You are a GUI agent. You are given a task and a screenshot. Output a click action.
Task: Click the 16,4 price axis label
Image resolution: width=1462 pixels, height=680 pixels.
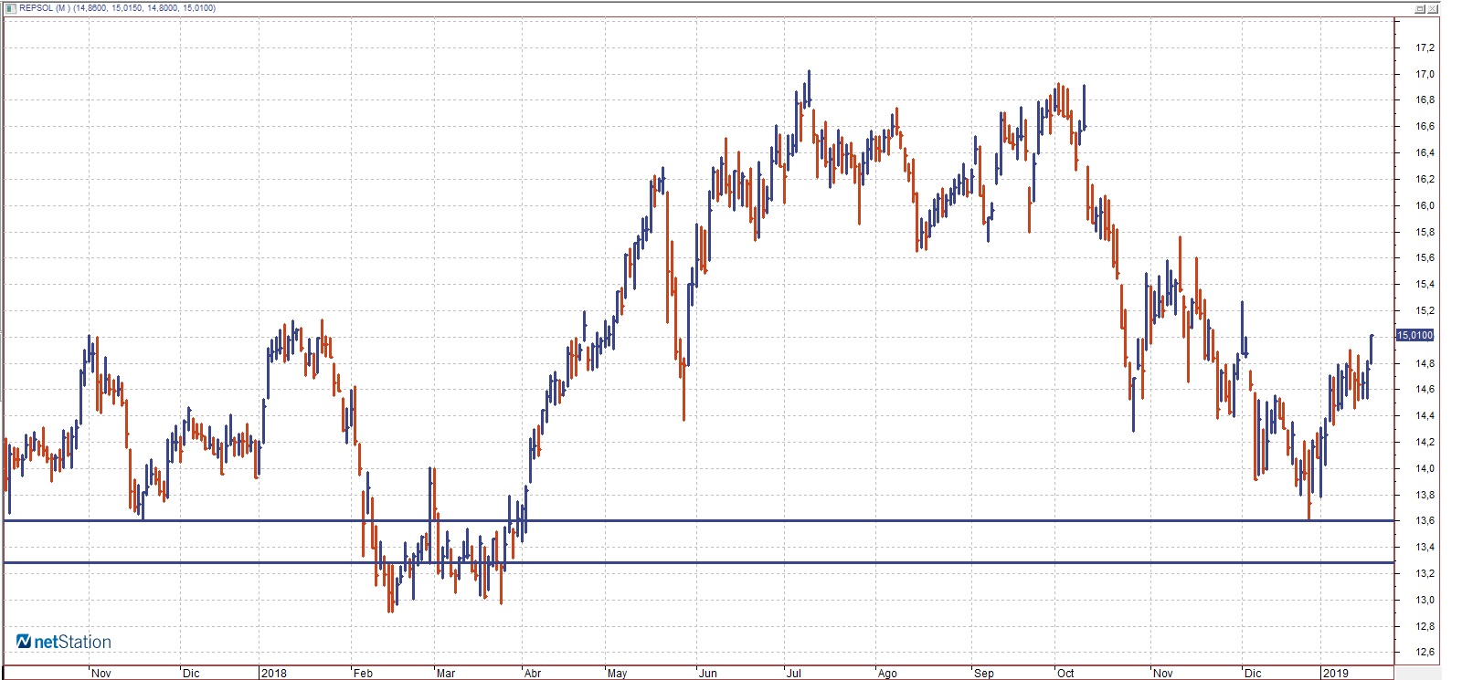click(1425, 152)
